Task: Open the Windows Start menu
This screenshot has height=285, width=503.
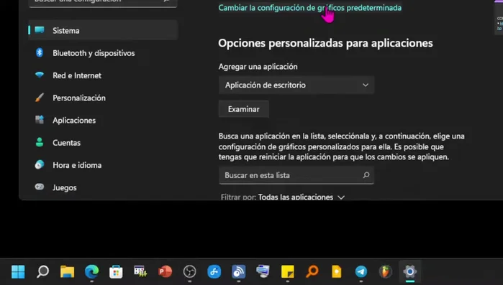Action: pyautogui.click(x=18, y=272)
